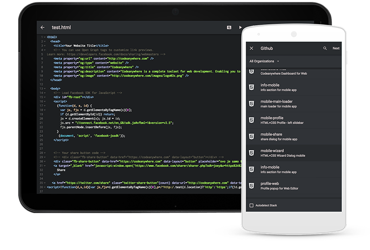
Task: Tap the HTML5 icon beside mobile-main-loader
Action: [251, 104]
